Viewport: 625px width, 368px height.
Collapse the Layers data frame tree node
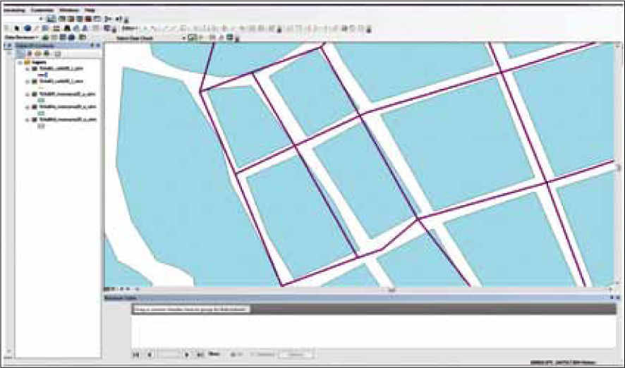(x=19, y=61)
